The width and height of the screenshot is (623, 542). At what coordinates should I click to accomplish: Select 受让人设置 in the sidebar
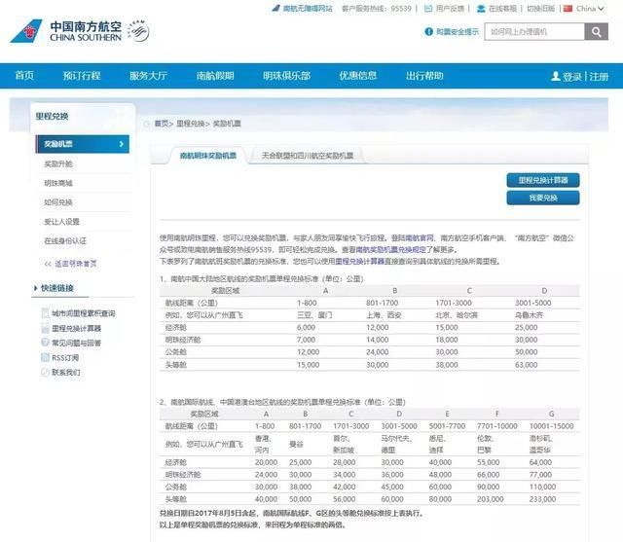[61, 222]
